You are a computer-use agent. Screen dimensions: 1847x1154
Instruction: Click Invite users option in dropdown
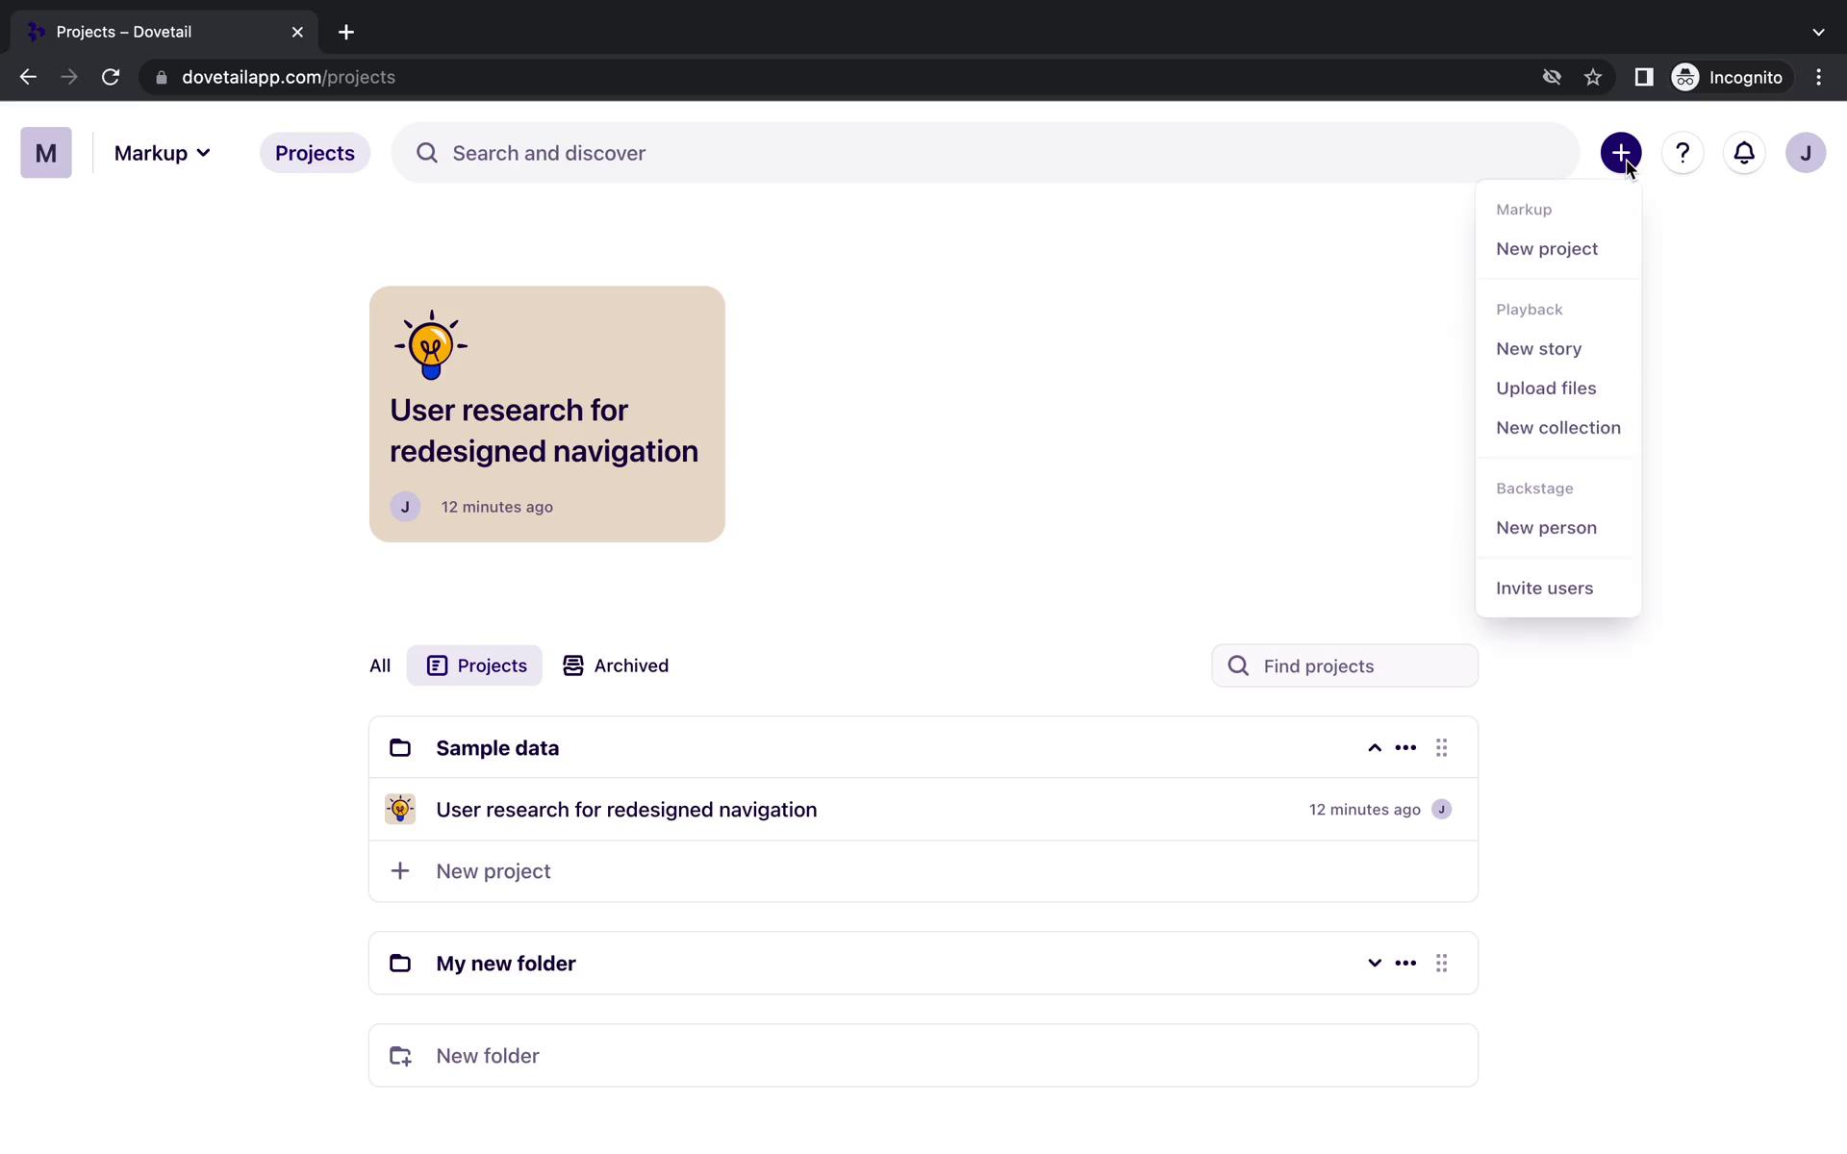(1544, 588)
